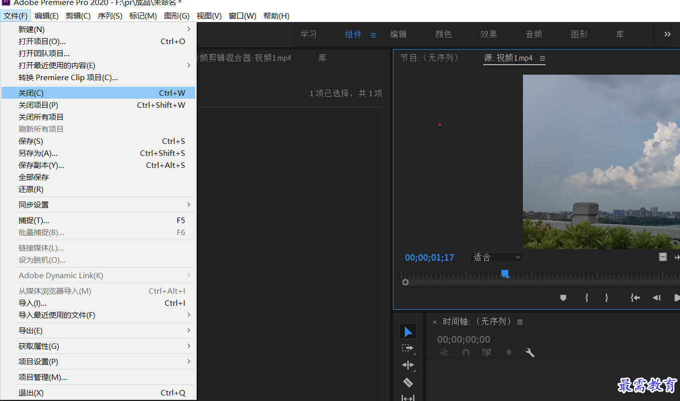The width and height of the screenshot is (680, 401).
Task: Open timeline display settings wrench
Action: click(x=530, y=353)
